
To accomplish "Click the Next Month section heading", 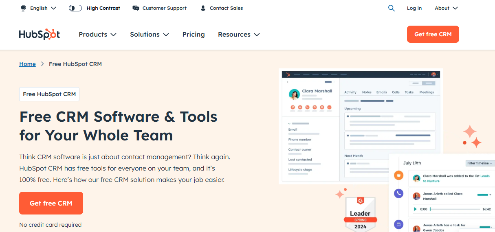I will coord(354,156).
